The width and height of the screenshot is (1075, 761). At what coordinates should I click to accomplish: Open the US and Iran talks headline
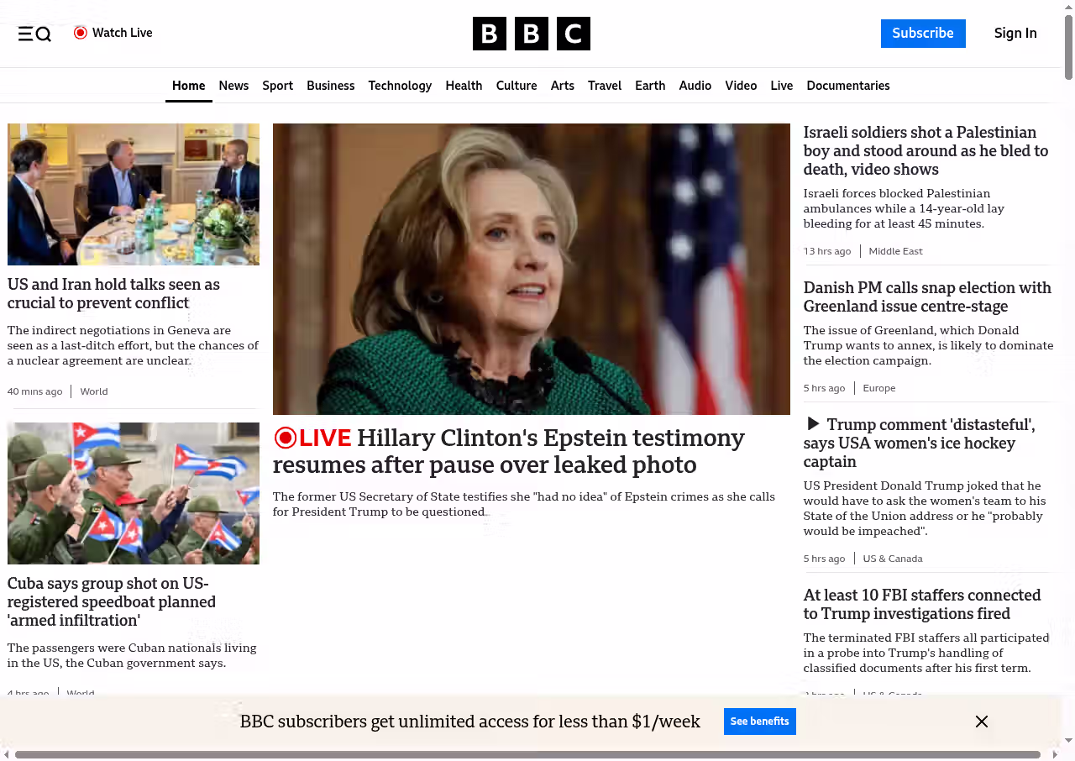(x=113, y=293)
